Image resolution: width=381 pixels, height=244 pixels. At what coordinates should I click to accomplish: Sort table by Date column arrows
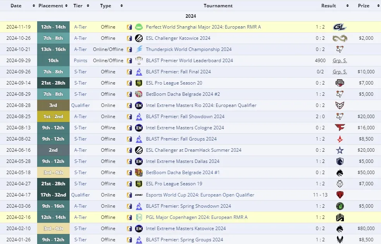point(34,5)
